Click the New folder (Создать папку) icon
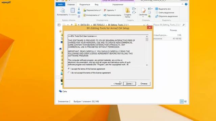The height and width of the screenshot is (121, 216). [x=128, y=10]
